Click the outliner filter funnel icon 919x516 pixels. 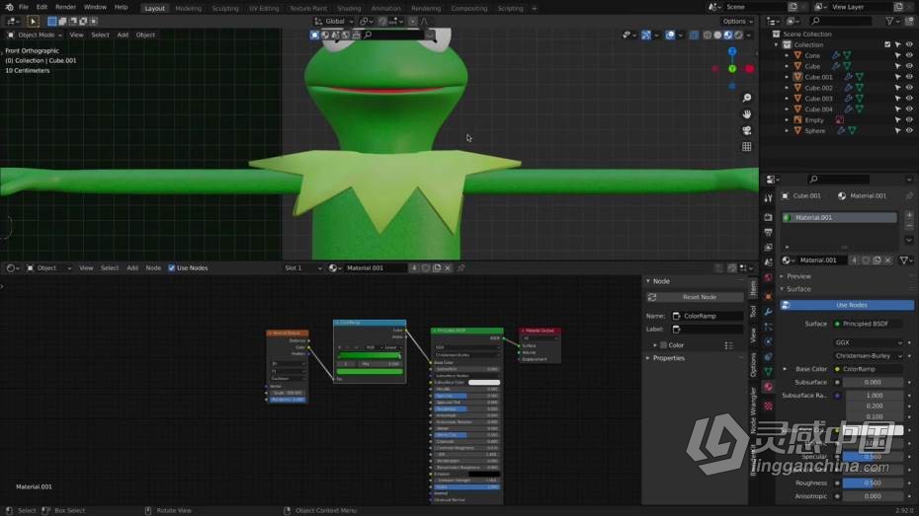pos(891,21)
